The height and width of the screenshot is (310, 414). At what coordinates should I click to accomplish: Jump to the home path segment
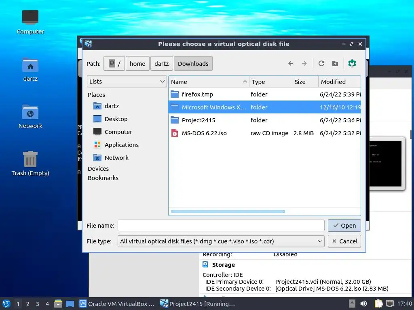(x=137, y=63)
